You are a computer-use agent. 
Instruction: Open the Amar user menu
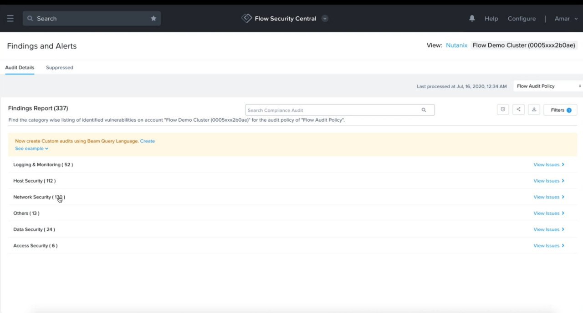(566, 19)
